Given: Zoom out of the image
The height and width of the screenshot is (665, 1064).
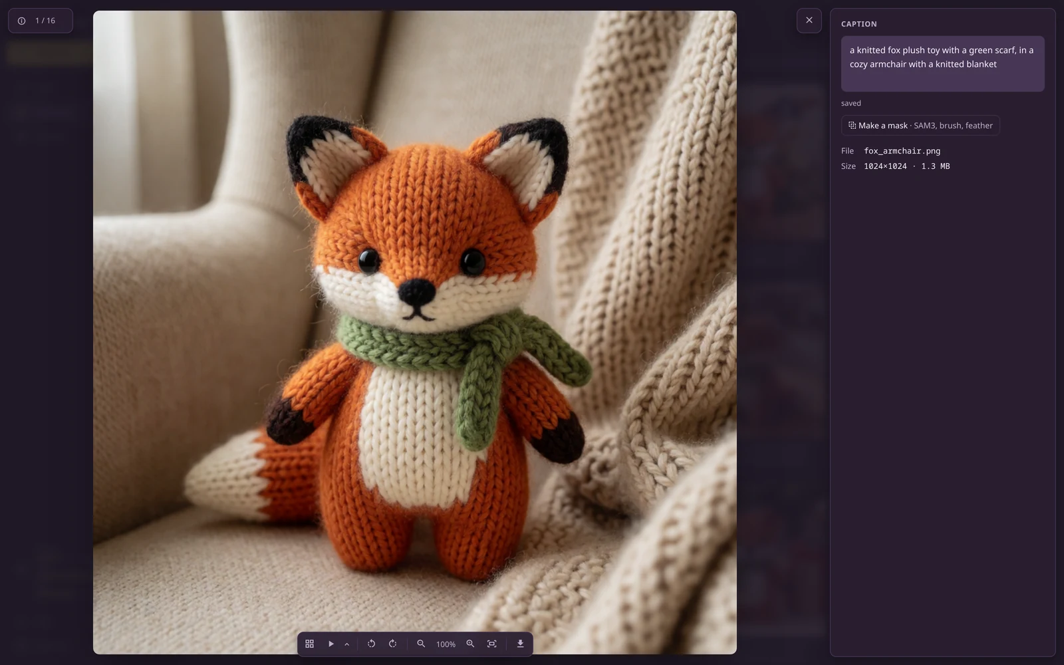Looking at the screenshot, I should 421,644.
